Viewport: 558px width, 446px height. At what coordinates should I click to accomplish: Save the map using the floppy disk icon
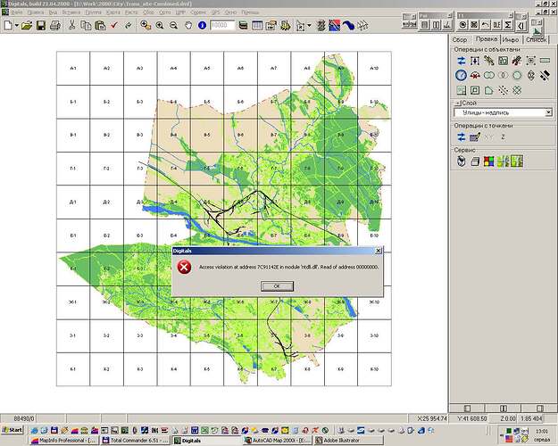(40, 25)
